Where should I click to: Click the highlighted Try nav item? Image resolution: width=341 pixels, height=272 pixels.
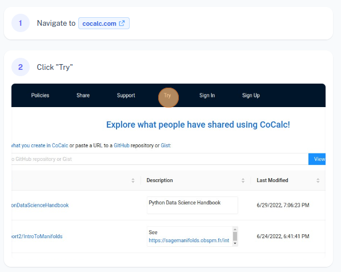167,96
